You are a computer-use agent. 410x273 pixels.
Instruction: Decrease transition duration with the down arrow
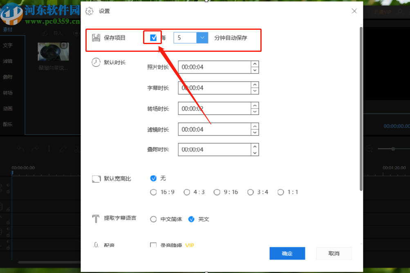(x=255, y=112)
